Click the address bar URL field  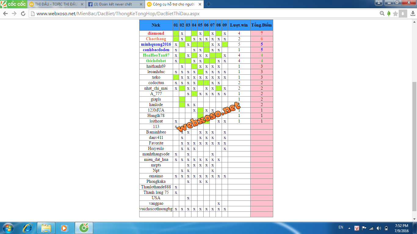(x=205, y=14)
